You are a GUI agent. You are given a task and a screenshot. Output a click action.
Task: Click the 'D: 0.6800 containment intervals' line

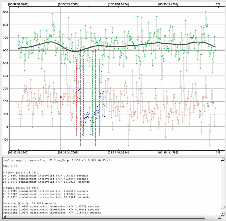45,175
